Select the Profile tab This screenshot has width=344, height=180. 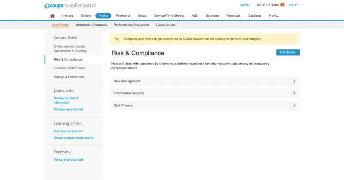(x=103, y=15)
